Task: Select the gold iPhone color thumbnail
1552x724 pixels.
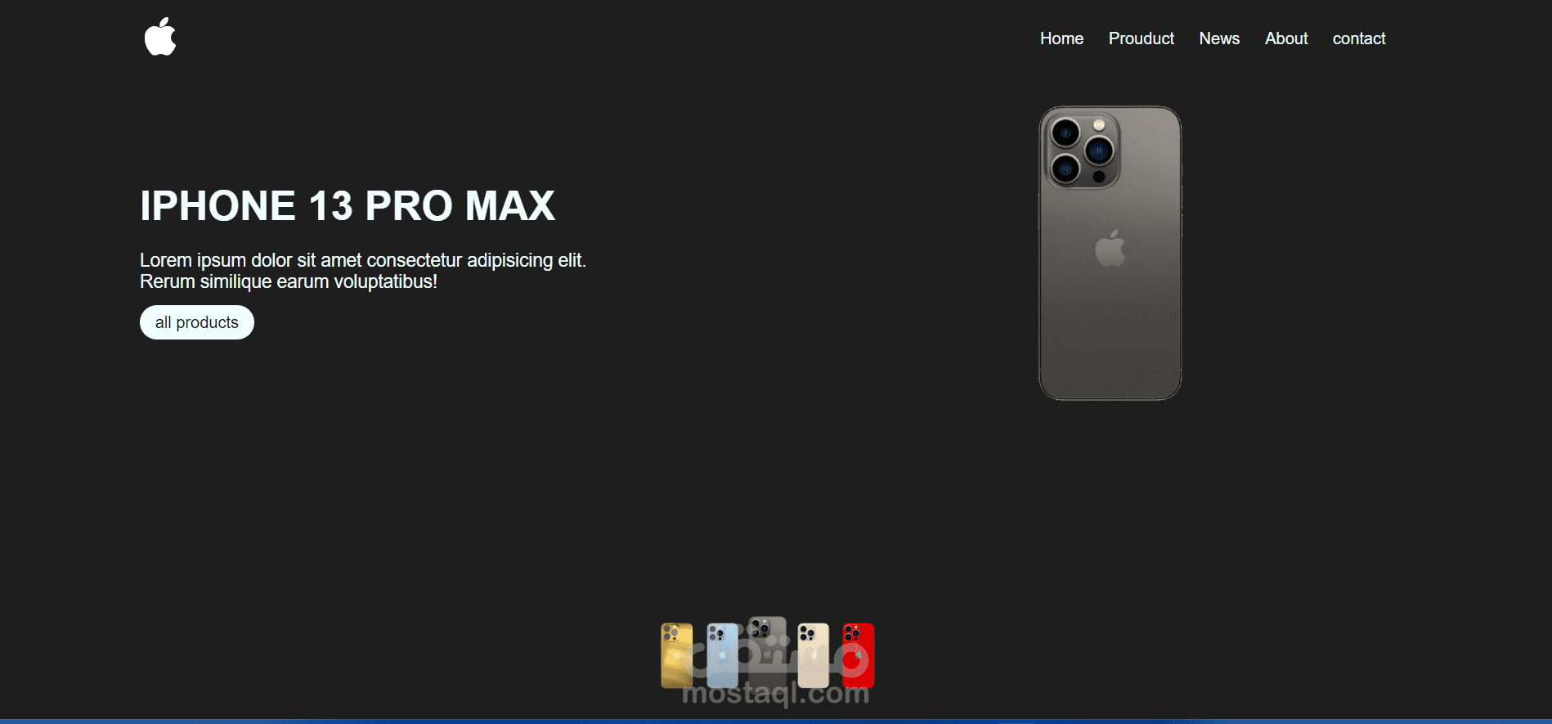Action: [x=677, y=655]
